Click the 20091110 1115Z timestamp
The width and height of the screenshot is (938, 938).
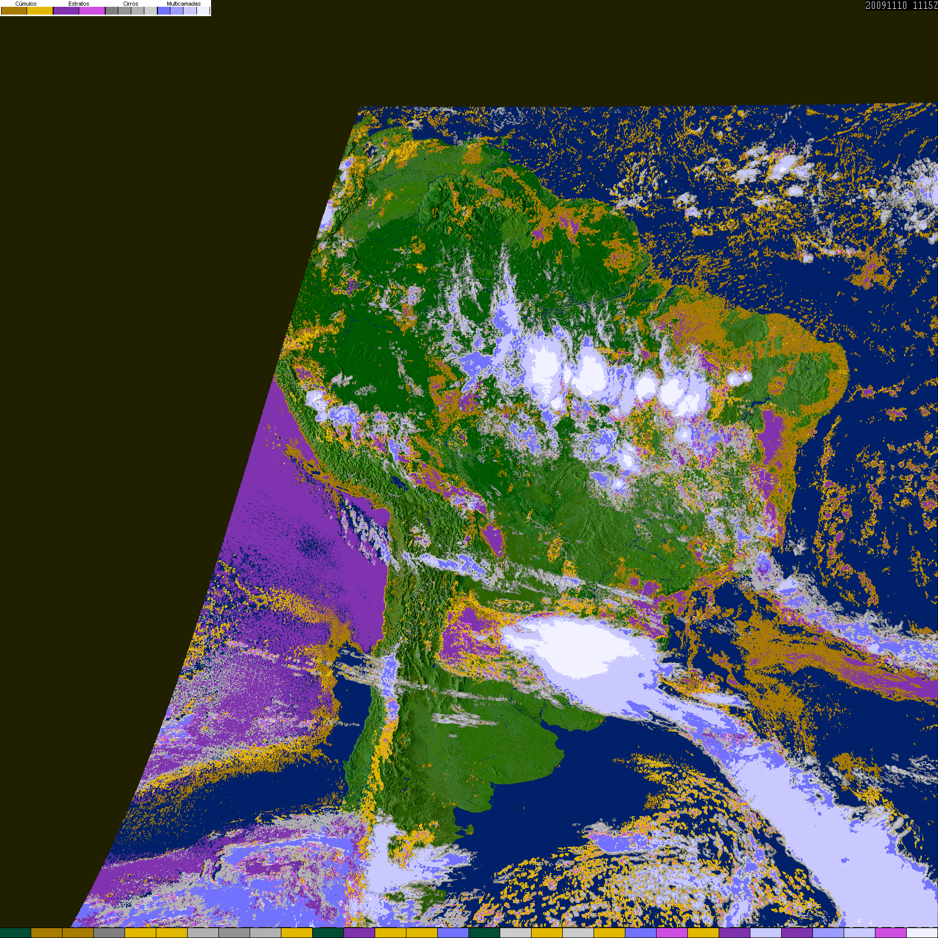click(902, 6)
